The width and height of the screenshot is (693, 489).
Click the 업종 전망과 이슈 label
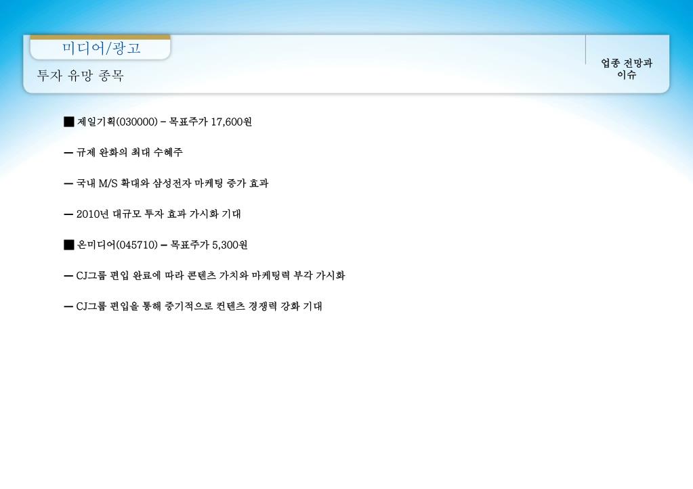point(626,69)
